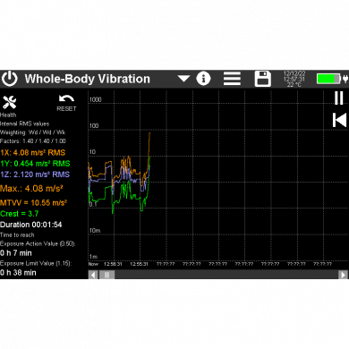Jump to start with skip-back icon
This screenshot has height=349, width=349.
coord(339,120)
